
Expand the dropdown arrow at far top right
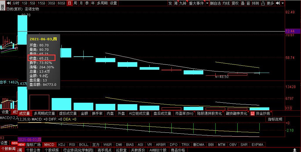click(x=283, y=3)
